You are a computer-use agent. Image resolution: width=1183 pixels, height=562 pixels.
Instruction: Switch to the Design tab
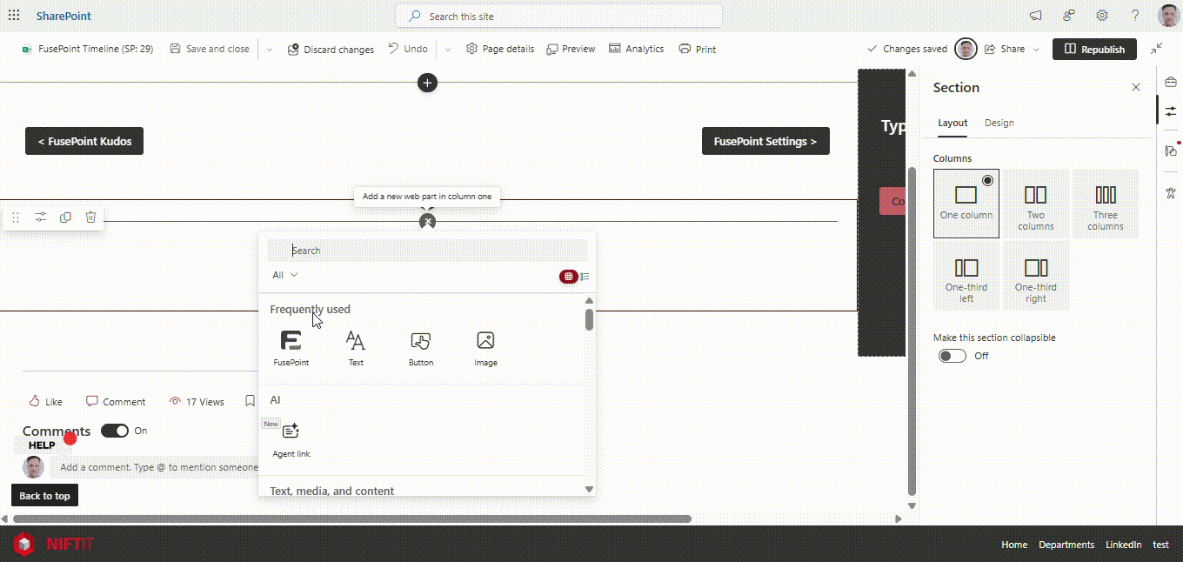[999, 123]
